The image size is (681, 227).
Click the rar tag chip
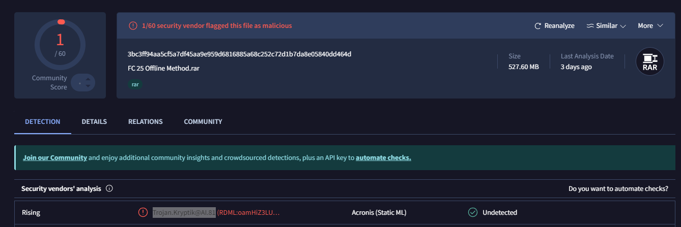click(135, 84)
